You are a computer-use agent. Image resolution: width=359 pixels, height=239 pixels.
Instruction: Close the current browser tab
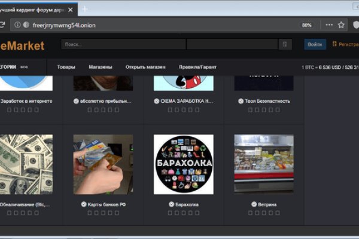(x=72, y=8)
